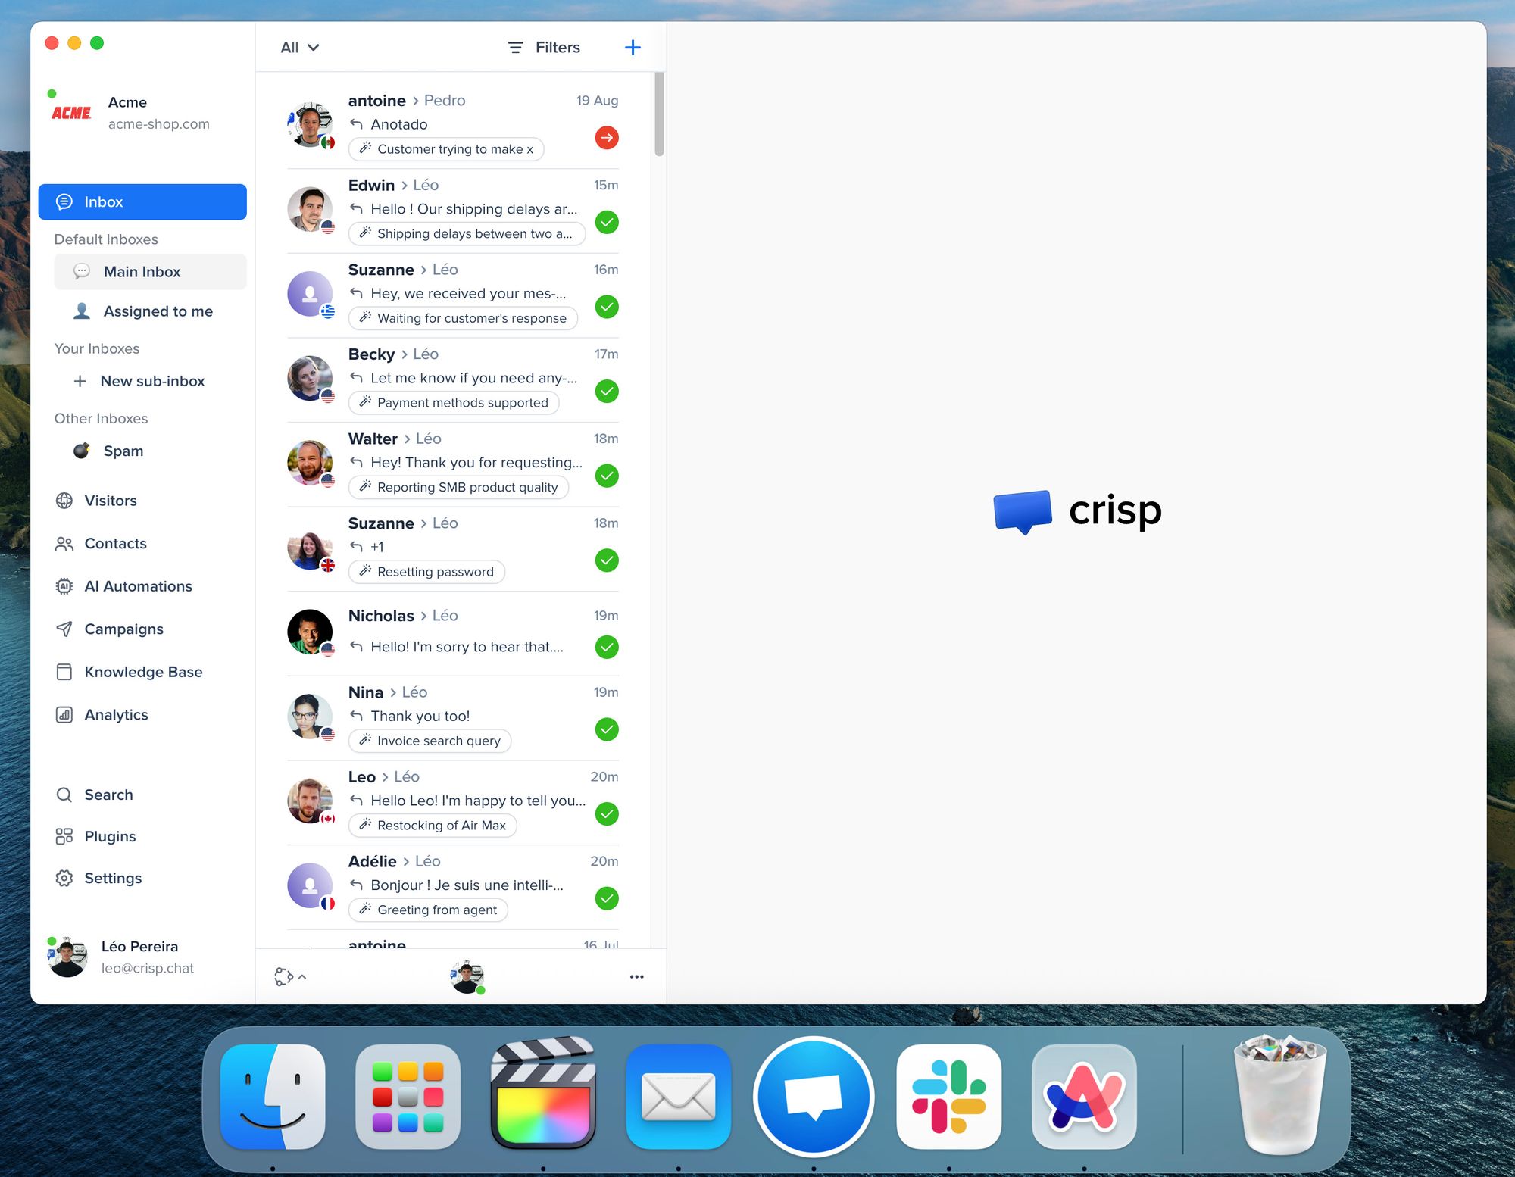Toggle resolved check on Edwin's conversation

pyautogui.click(x=607, y=223)
